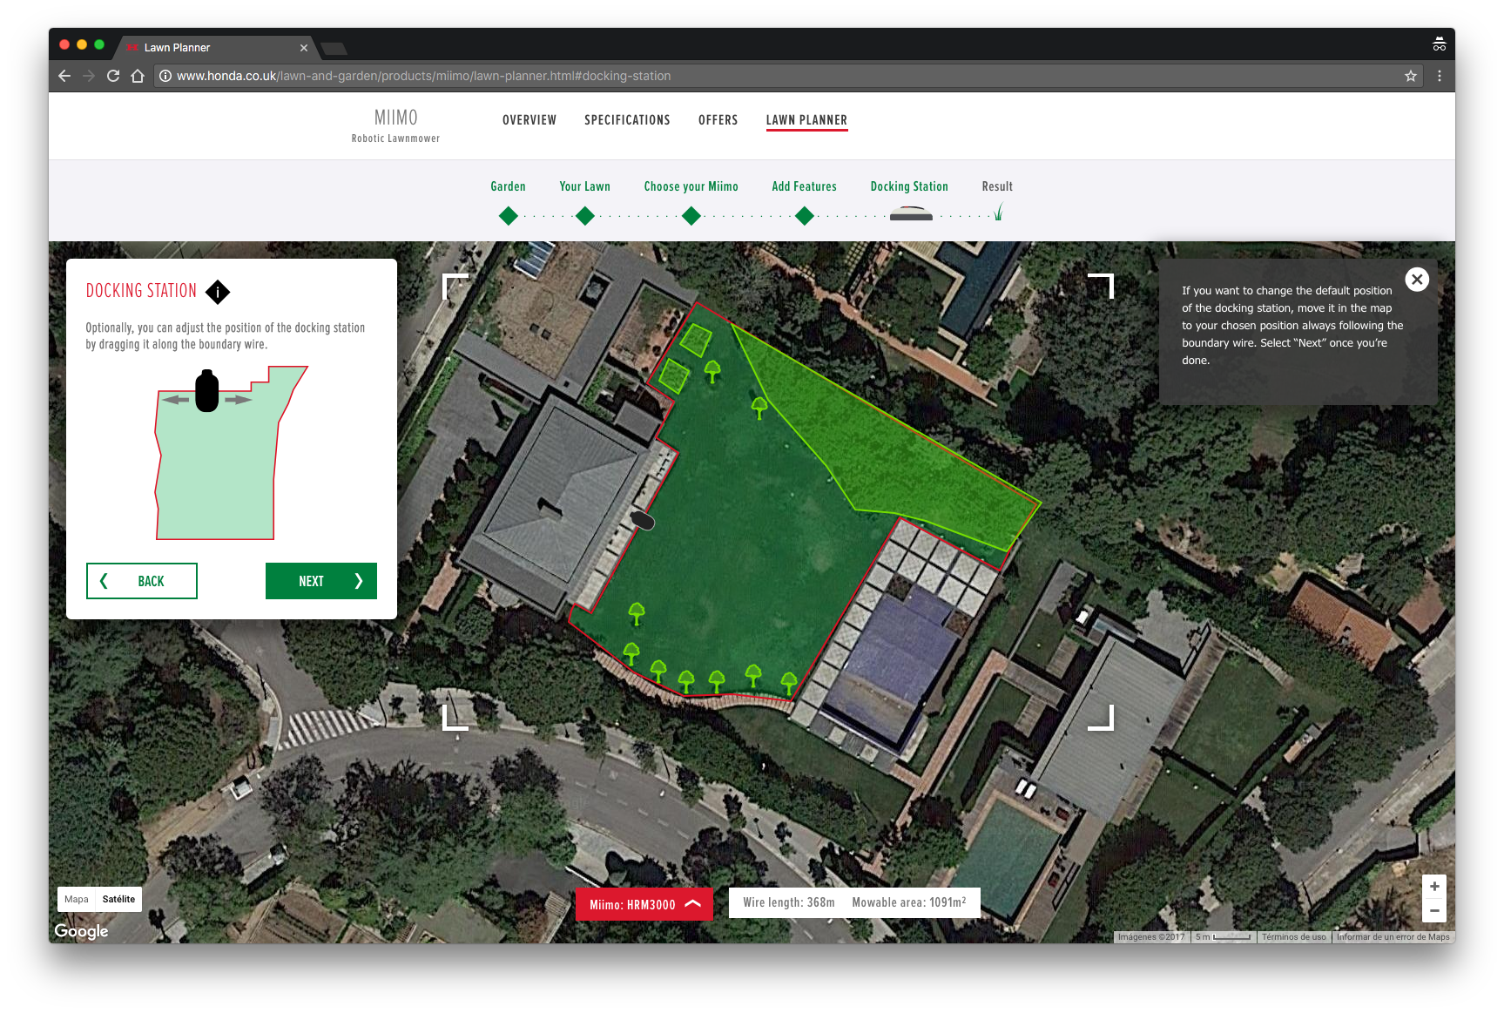The width and height of the screenshot is (1504, 1013).
Task: Click the NEXT button
Action: [321, 581]
